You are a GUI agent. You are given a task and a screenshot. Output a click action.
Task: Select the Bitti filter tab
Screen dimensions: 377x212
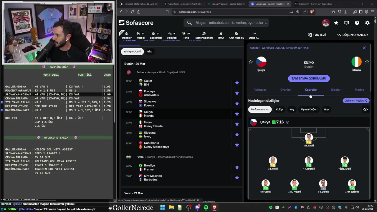tap(150, 52)
